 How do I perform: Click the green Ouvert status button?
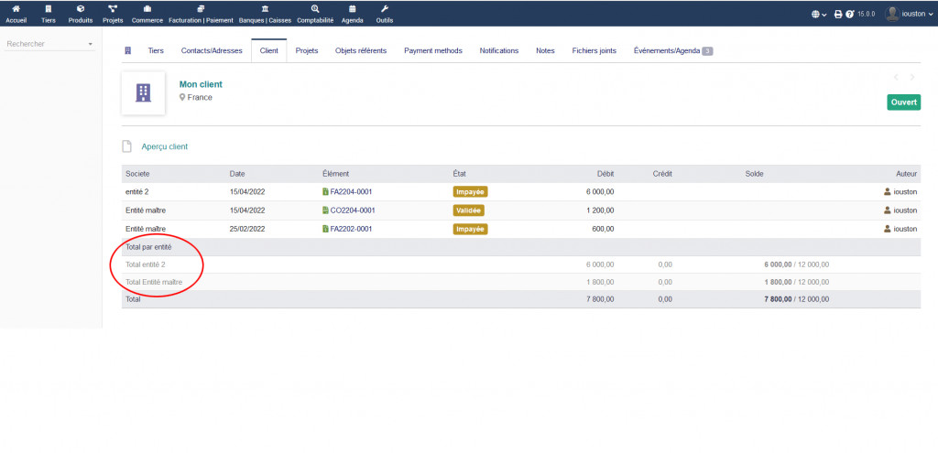903,102
